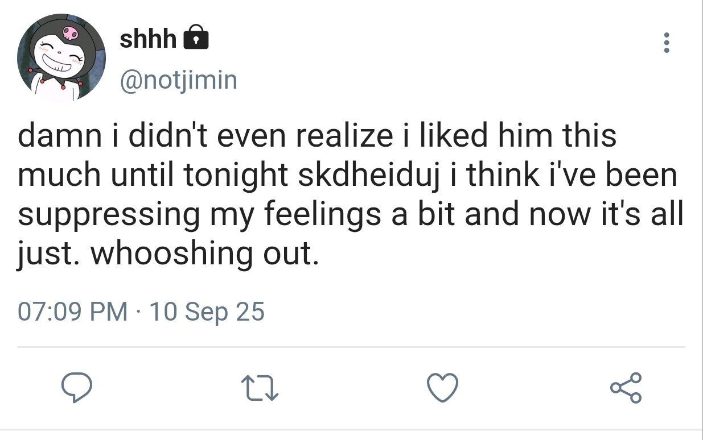Click 'whooshing out.' in the tweet text
Image resolution: width=703 pixels, height=440 pixels.
tap(203, 254)
